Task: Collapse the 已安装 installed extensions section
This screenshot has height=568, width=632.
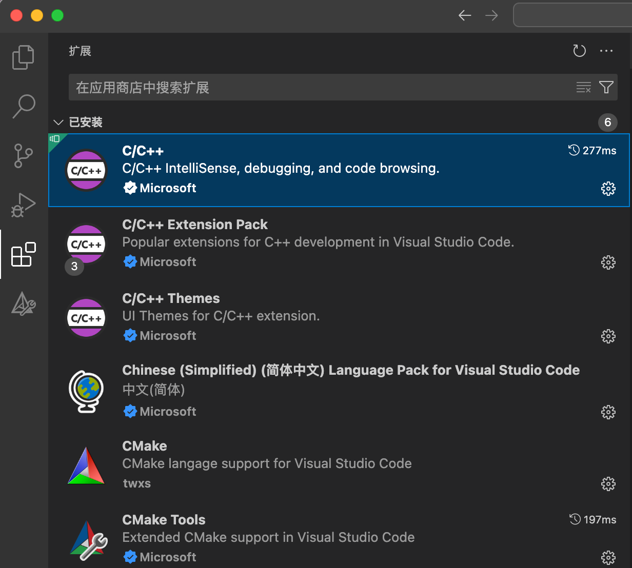Action: click(x=58, y=122)
